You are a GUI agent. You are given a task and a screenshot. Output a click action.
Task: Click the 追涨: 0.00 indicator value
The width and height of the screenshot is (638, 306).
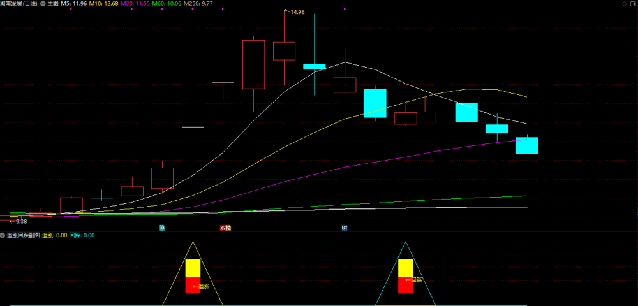click(x=54, y=235)
